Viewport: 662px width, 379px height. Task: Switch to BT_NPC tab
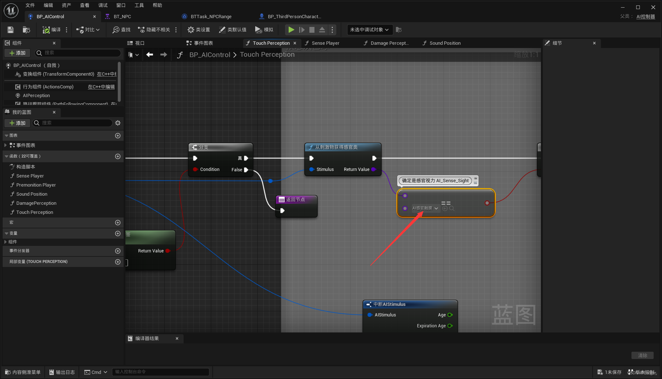click(122, 17)
